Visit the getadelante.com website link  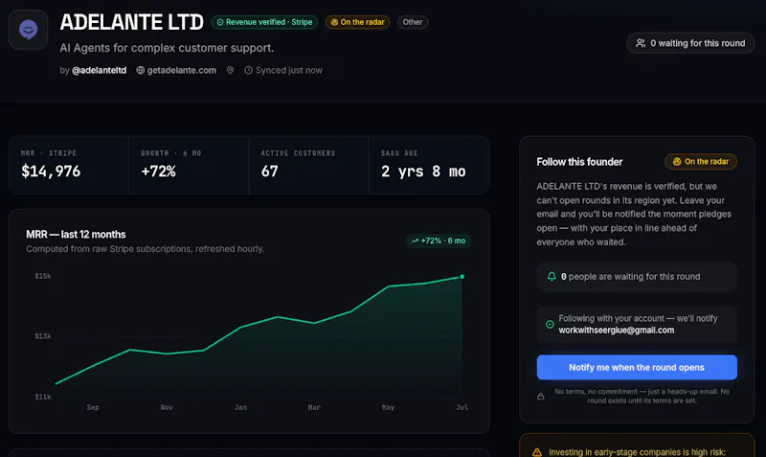(x=181, y=70)
